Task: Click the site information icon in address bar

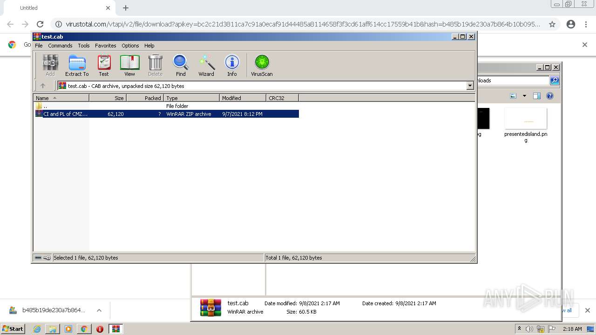Action: [x=59, y=24]
